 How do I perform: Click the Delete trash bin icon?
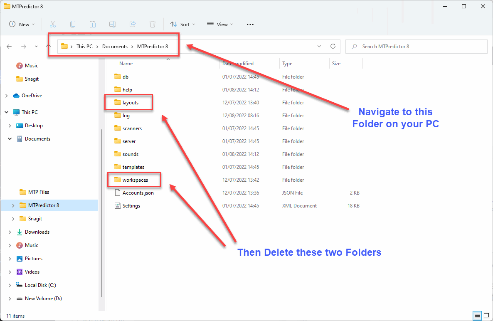(x=153, y=24)
